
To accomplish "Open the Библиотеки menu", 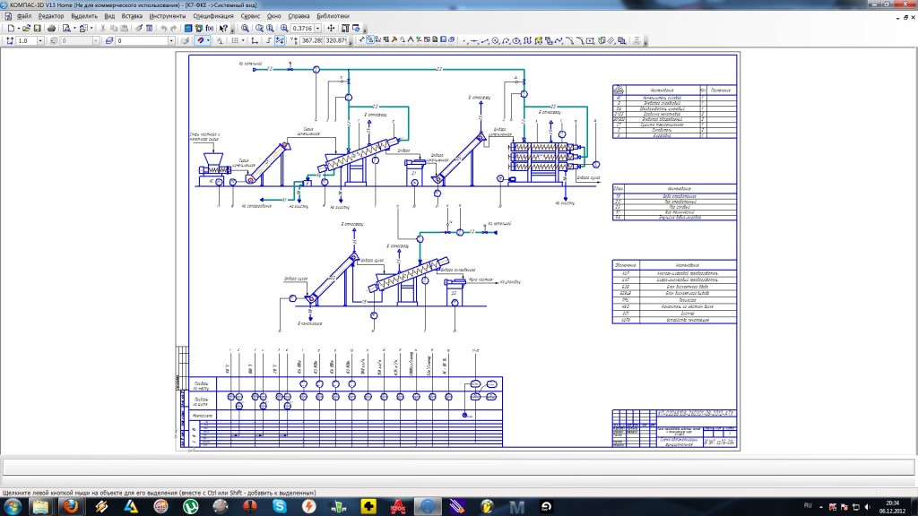I will 333,16.
